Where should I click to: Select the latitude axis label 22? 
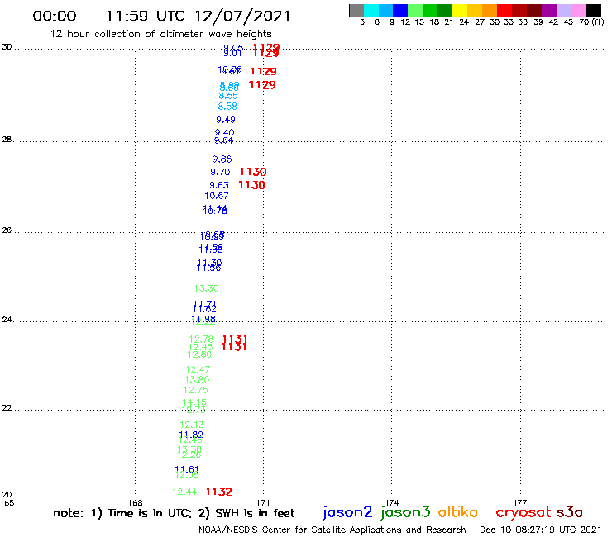[7, 407]
